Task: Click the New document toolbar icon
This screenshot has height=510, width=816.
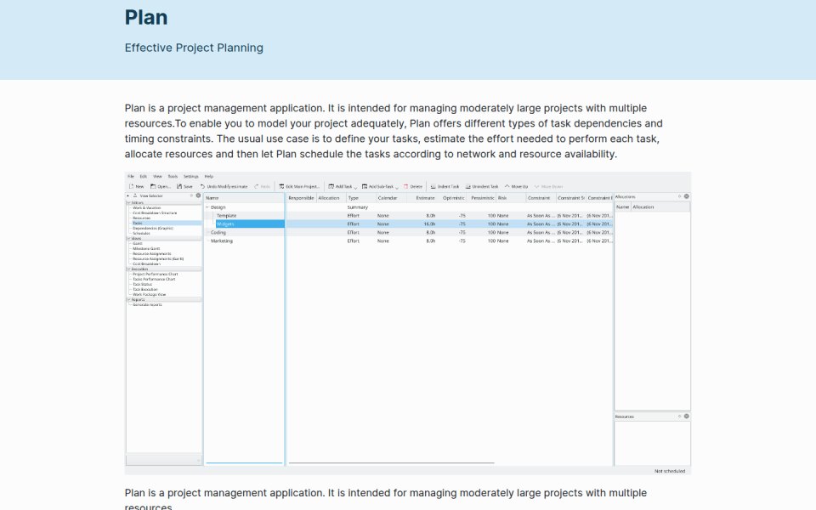Action: [x=131, y=186]
